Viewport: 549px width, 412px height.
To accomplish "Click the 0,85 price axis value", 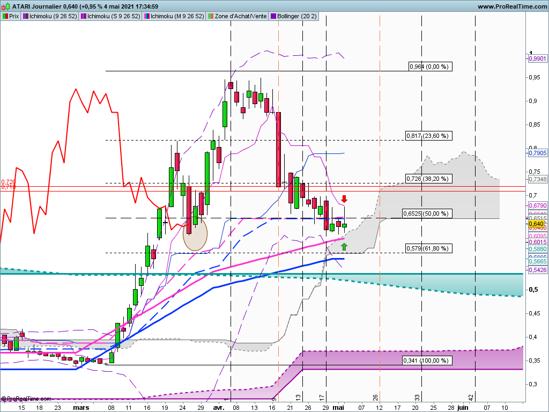I will [x=535, y=124].
